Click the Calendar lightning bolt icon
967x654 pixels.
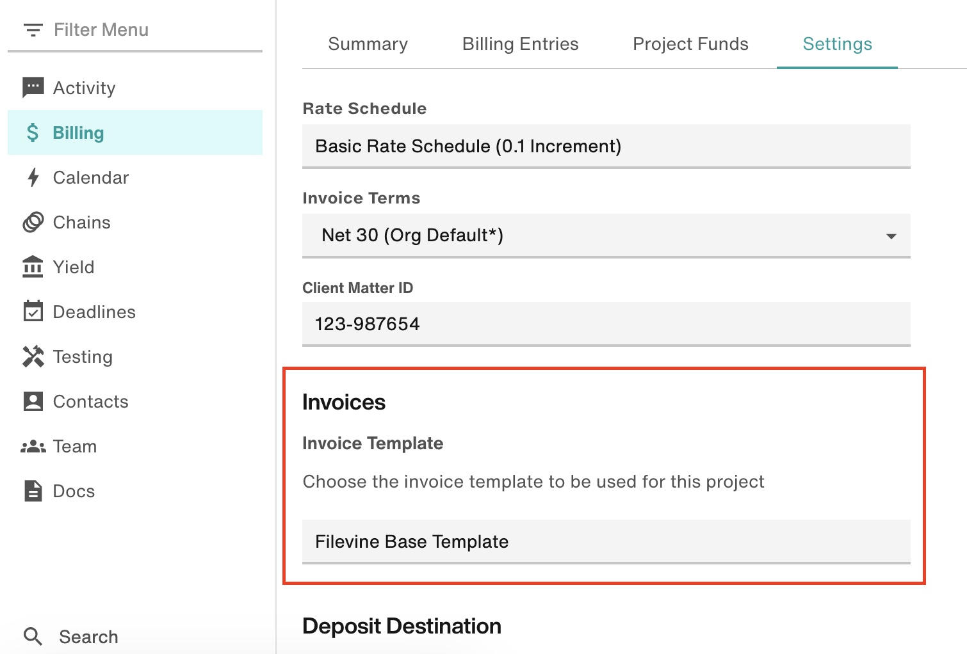[33, 177]
